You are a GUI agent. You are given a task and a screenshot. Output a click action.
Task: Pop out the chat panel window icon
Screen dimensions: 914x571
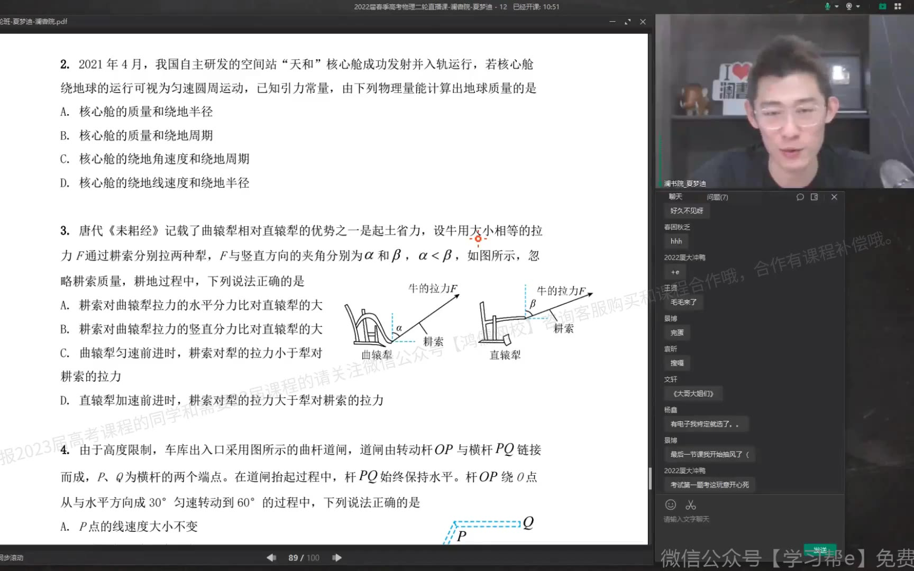tap(815, 197)
